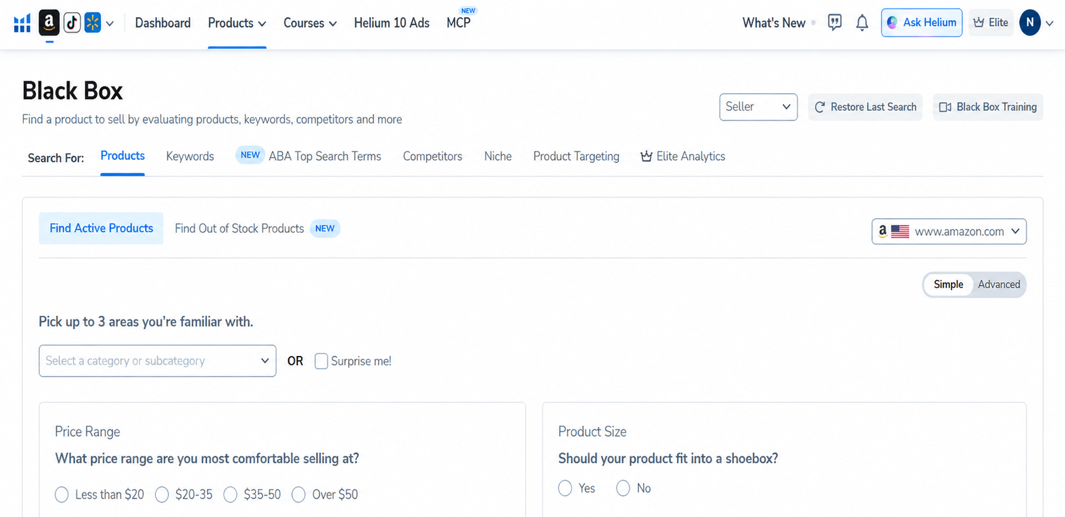
Task: Open the N user avatar
Action: pyautogui.click(x=1030, y=23)
